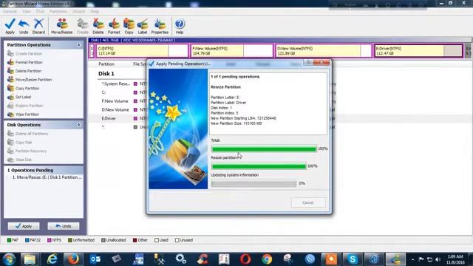Click the Disk 1 heading in the partition list

[x=106, y=74]
